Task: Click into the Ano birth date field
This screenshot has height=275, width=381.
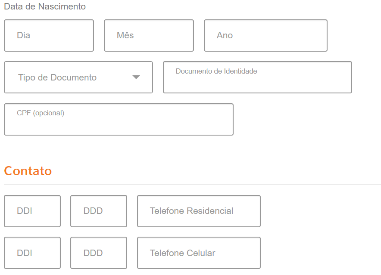Action: click(265, 36)
